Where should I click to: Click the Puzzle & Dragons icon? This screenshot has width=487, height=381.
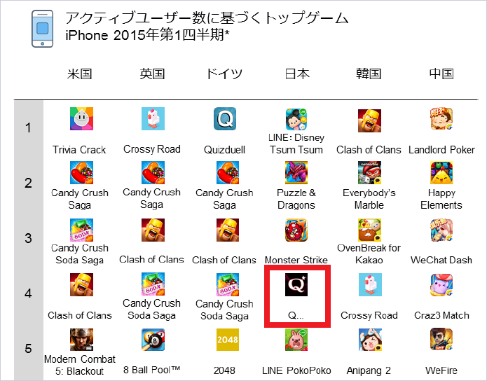pos(296,173)
